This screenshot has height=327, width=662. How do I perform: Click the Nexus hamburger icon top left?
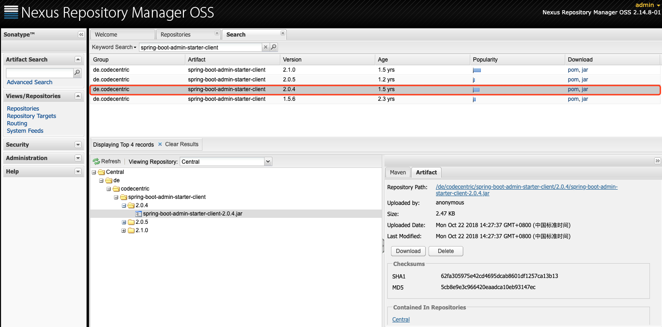point(11,12)
